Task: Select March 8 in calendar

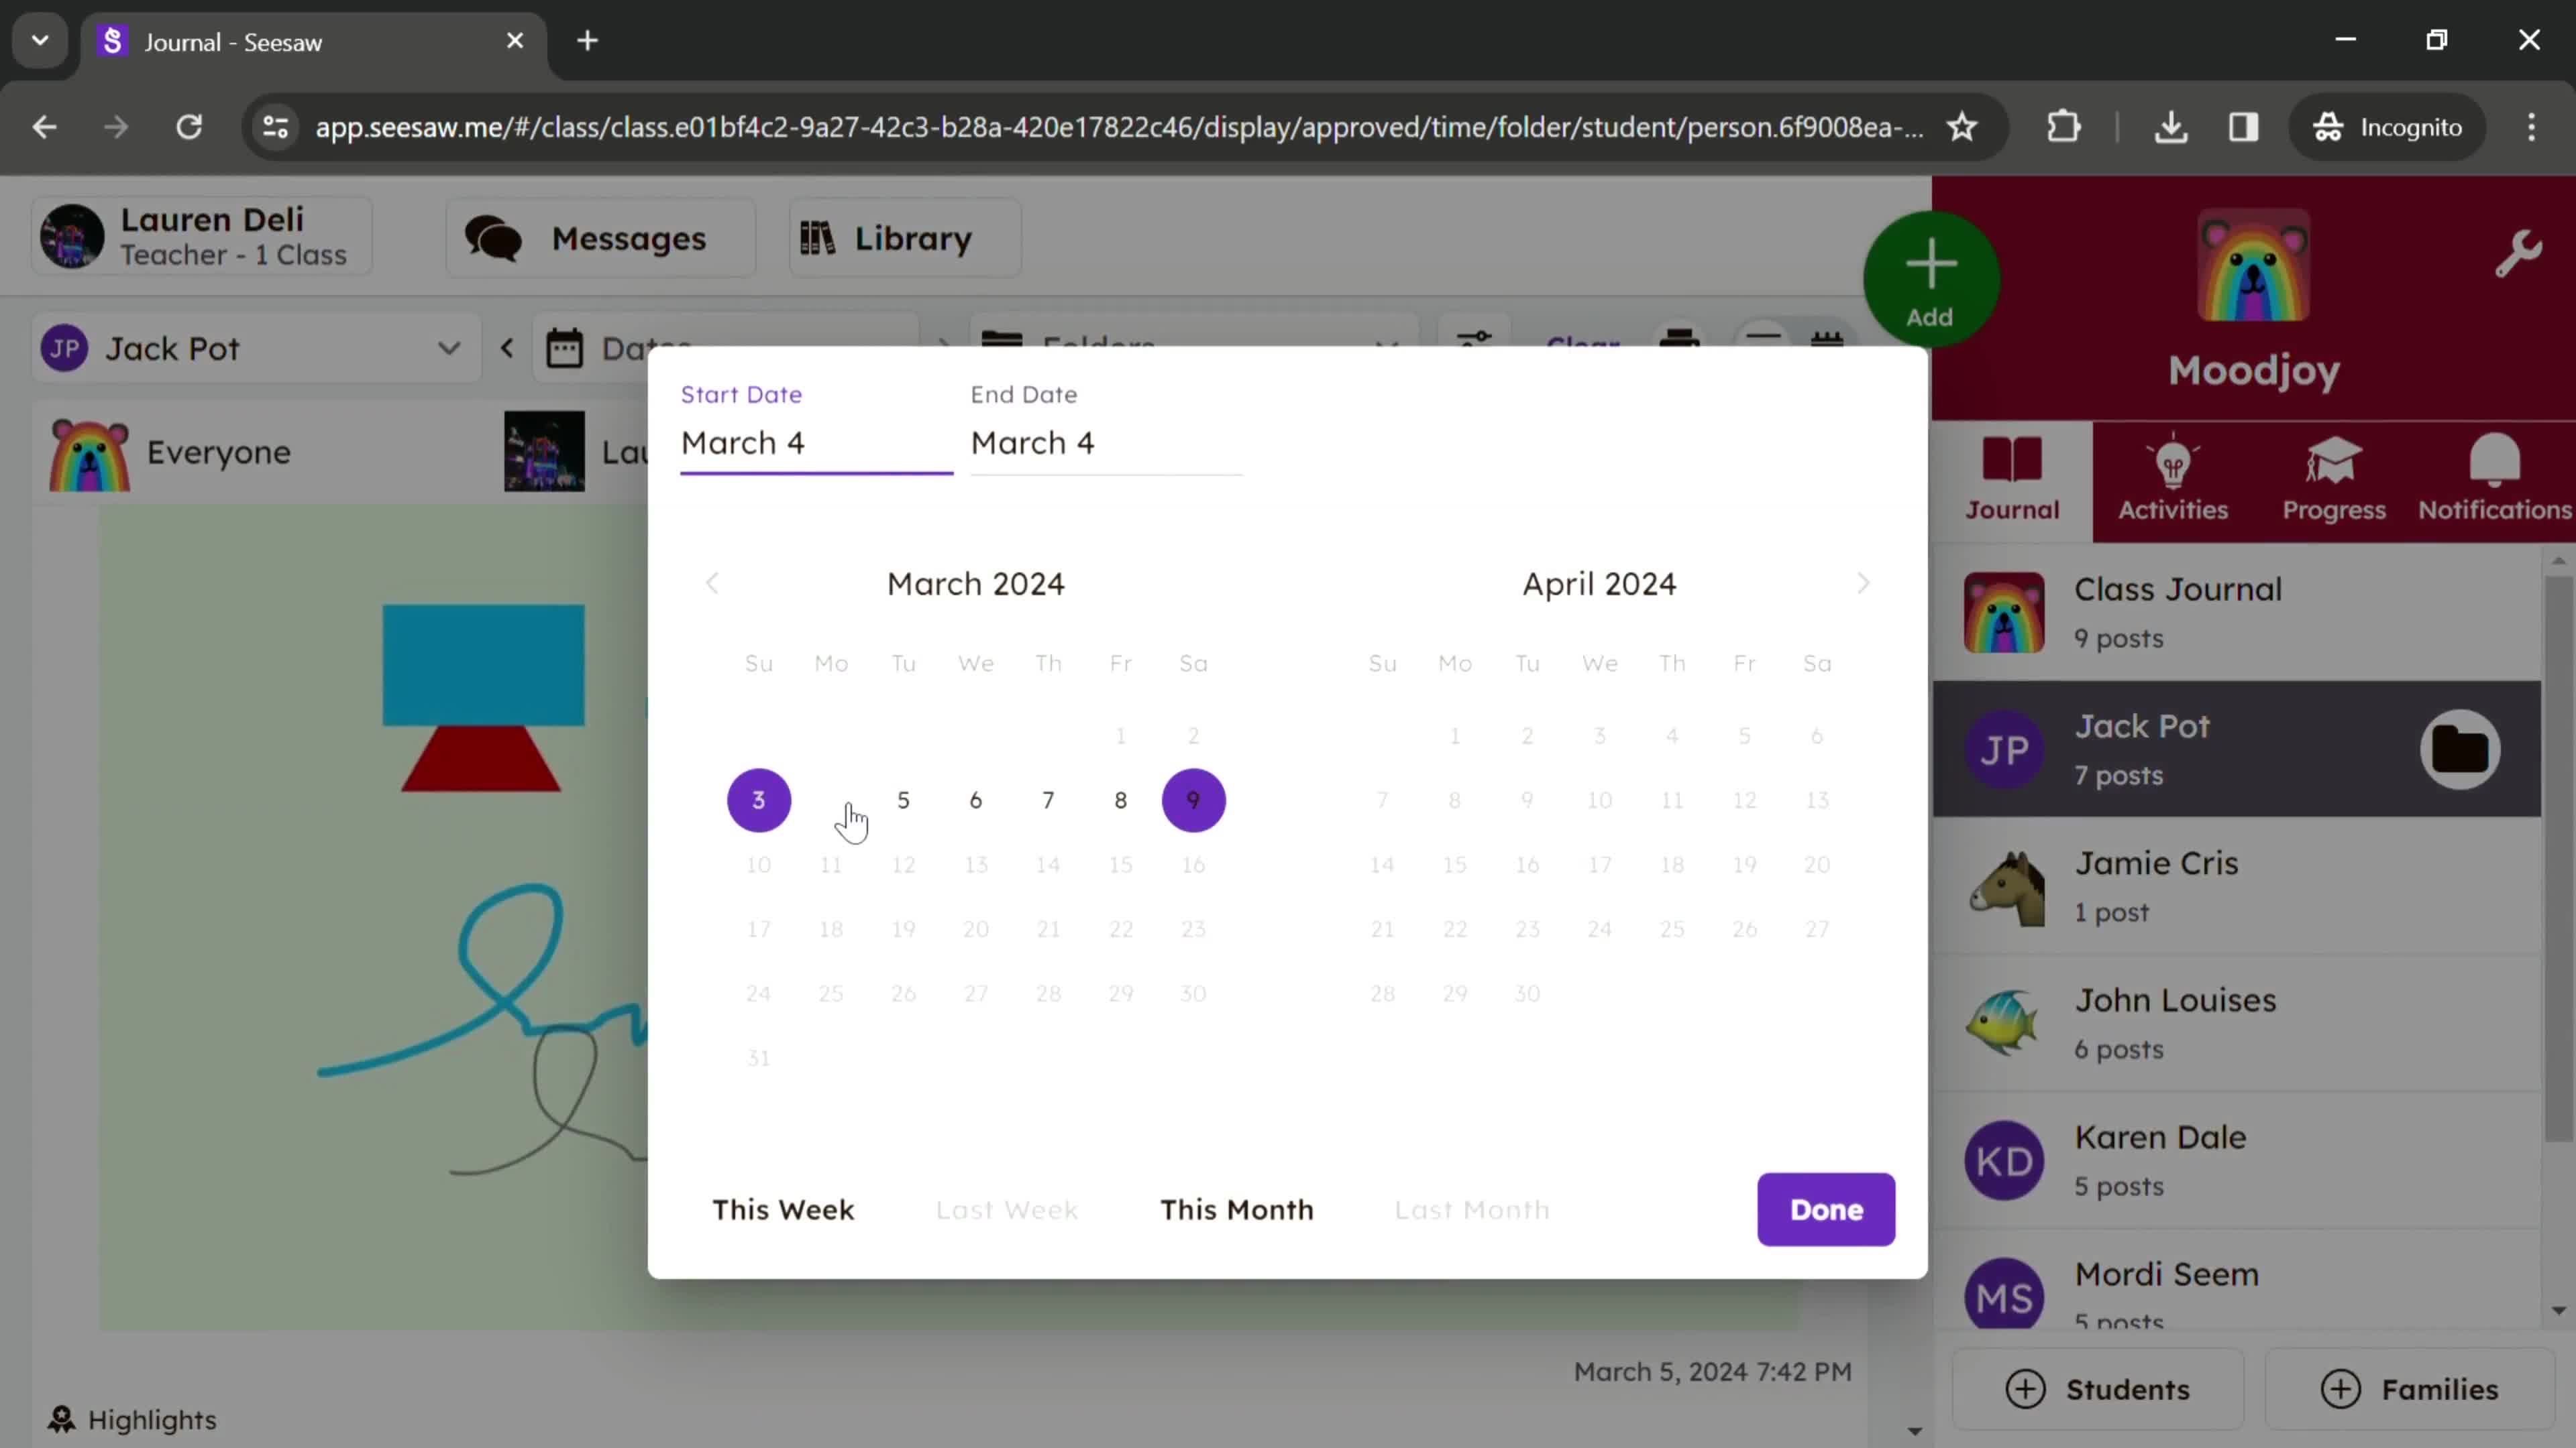Action: tap(1120, 800)
